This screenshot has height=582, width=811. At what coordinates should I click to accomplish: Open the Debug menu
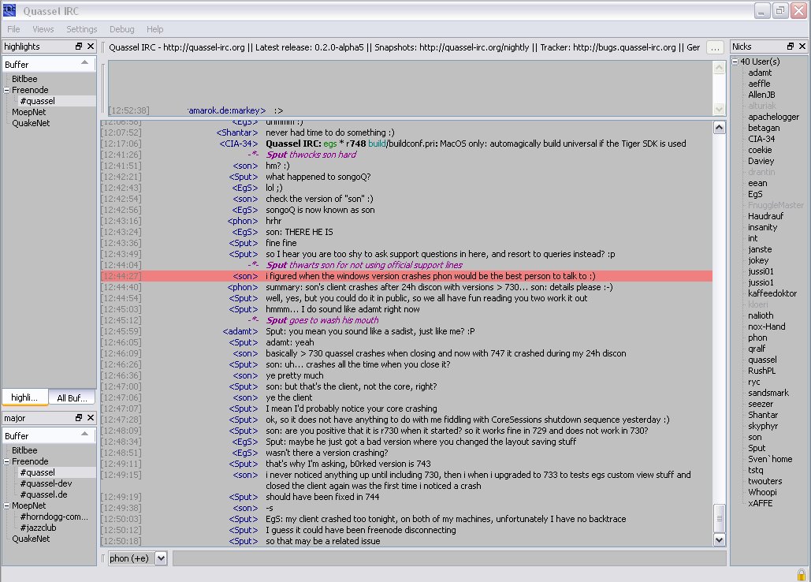click(122, 29)
